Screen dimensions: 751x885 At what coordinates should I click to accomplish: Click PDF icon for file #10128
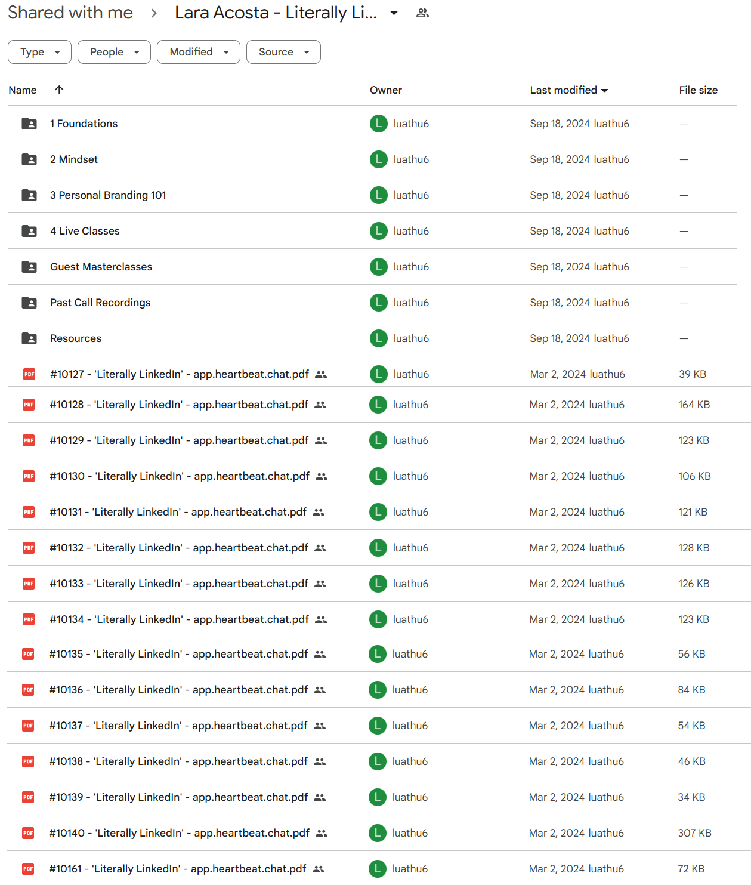pos(29,405)
